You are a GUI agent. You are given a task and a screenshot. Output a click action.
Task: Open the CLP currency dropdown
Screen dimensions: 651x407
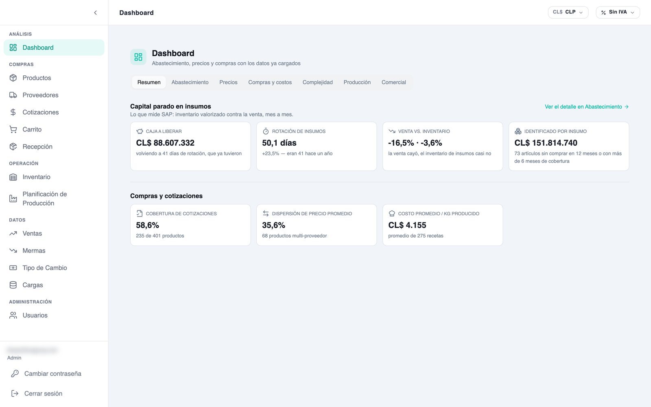(568, 12)
